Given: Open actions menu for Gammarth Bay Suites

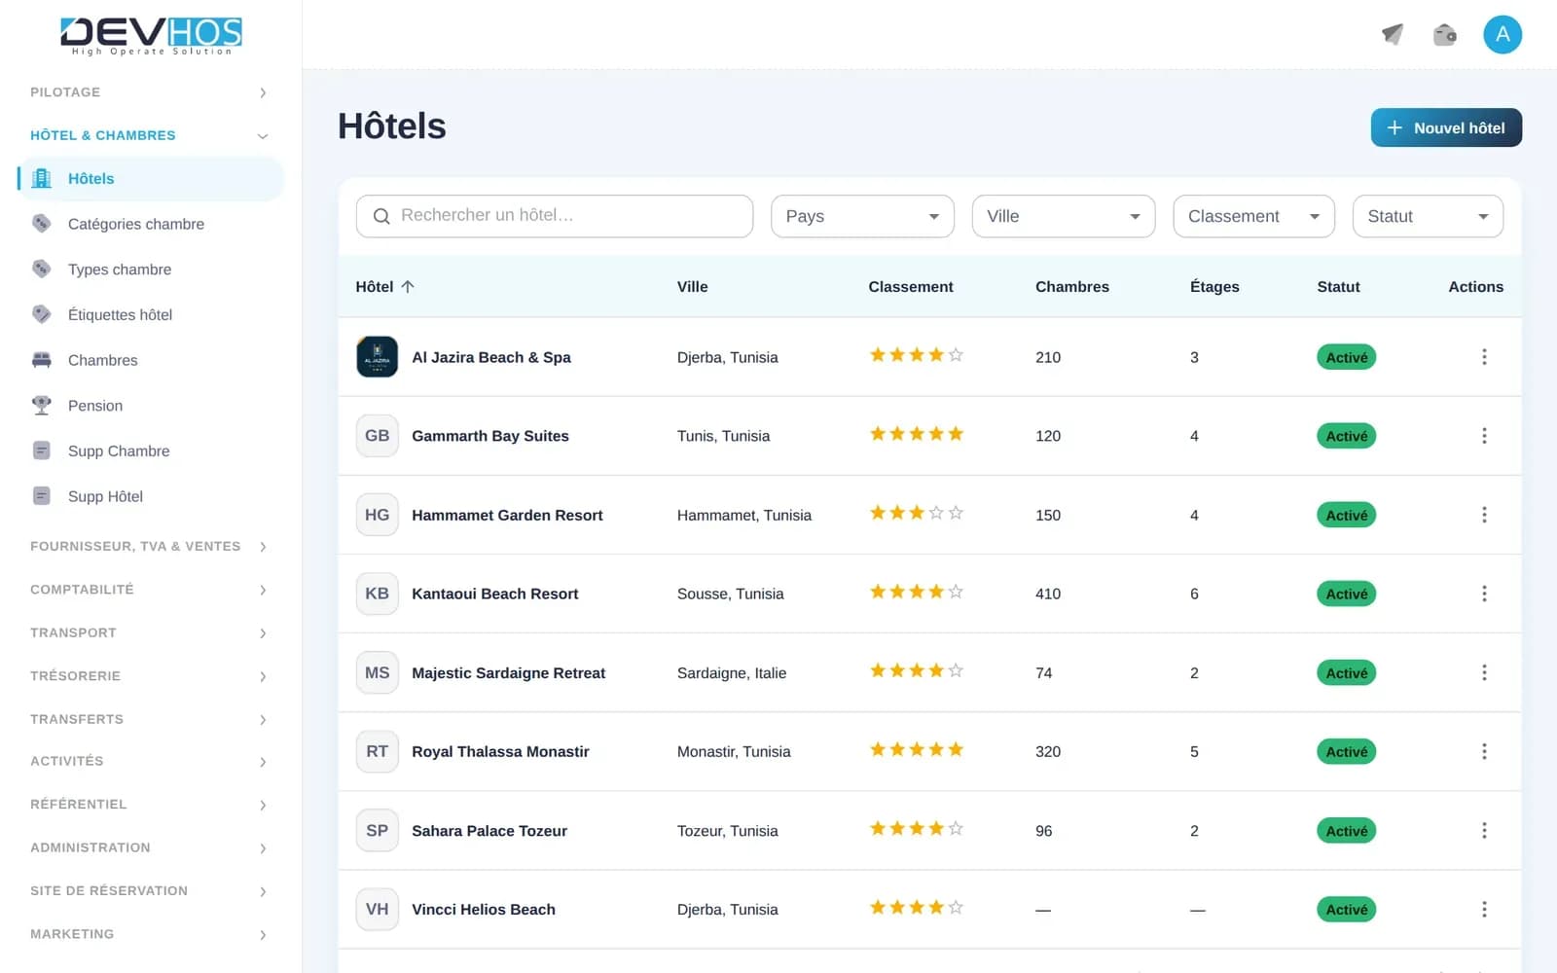Looking at the screenshot, I should [1484, 436].
